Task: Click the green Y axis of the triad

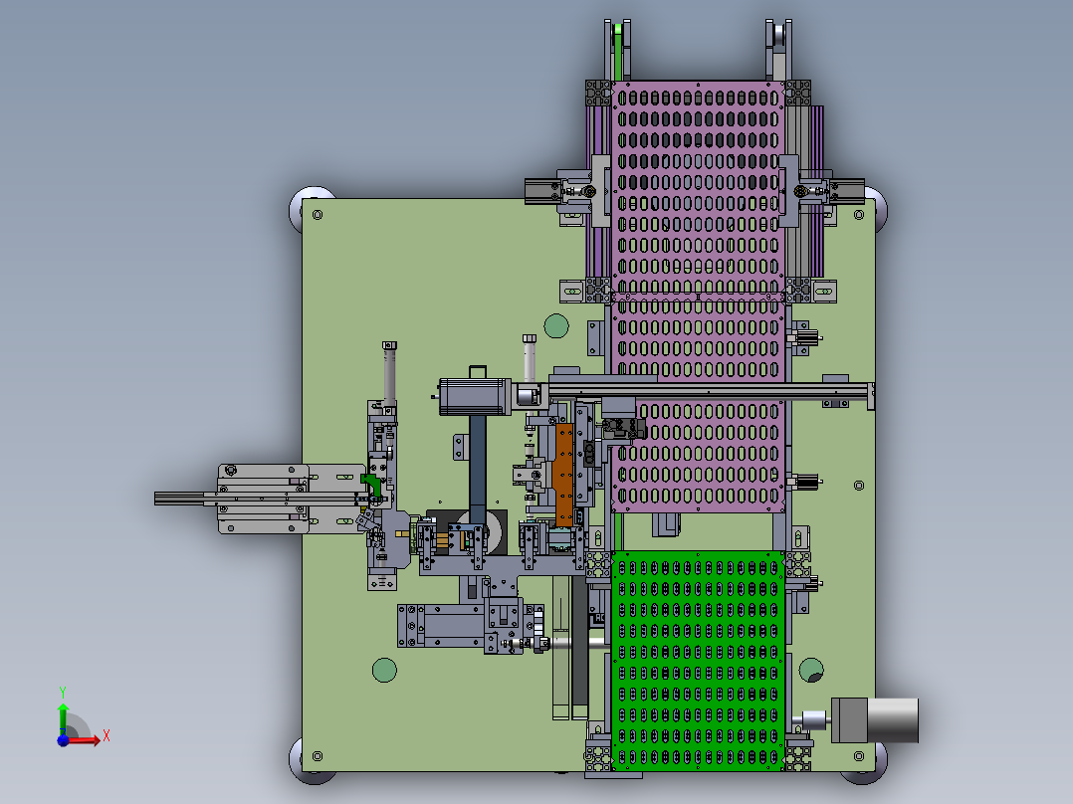Action: click(x=63, y=716)
